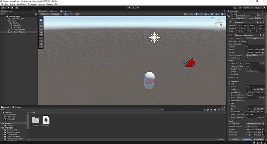Toggle X Axis Invert checkbox

click(x=258, y=117)
